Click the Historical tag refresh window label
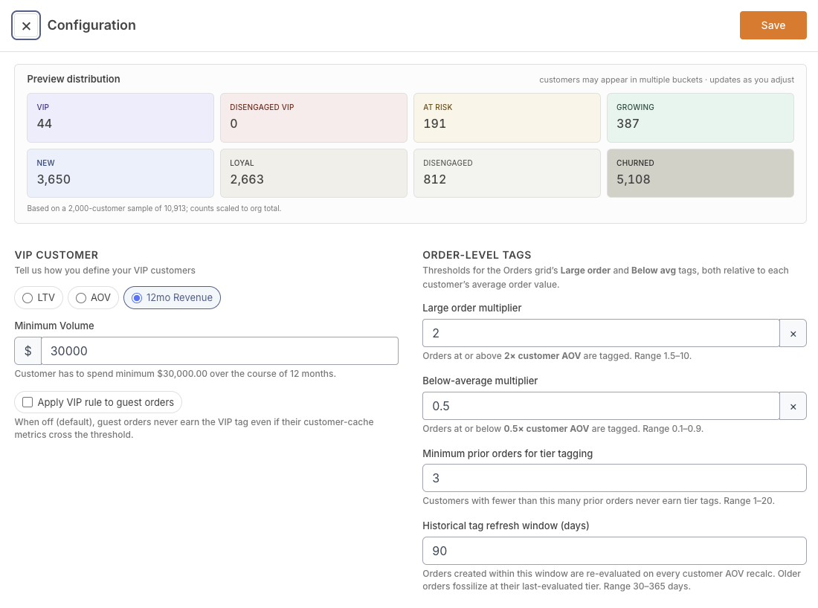 click(x=506, y=525)
